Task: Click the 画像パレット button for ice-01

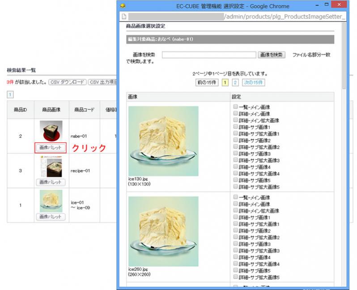Action: [50, 217]
